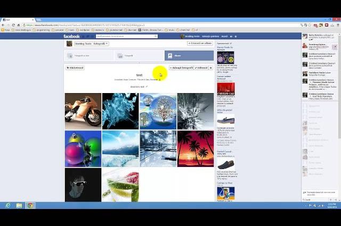The image size is (341, 226).
Task: Open the glass sphere trees photo
Action: [x=158, y=111]
